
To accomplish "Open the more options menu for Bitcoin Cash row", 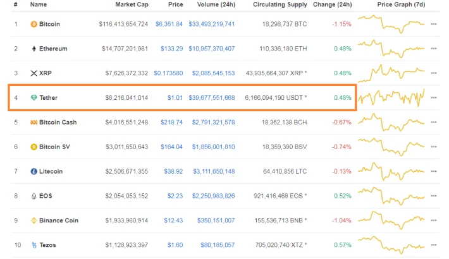I will point(434,123).
